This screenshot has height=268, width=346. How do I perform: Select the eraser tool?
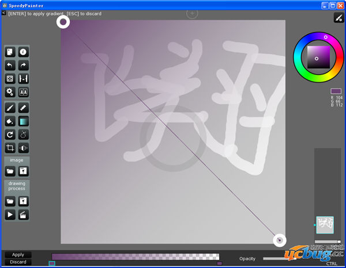pyautogui.click(x=23, y=108)
